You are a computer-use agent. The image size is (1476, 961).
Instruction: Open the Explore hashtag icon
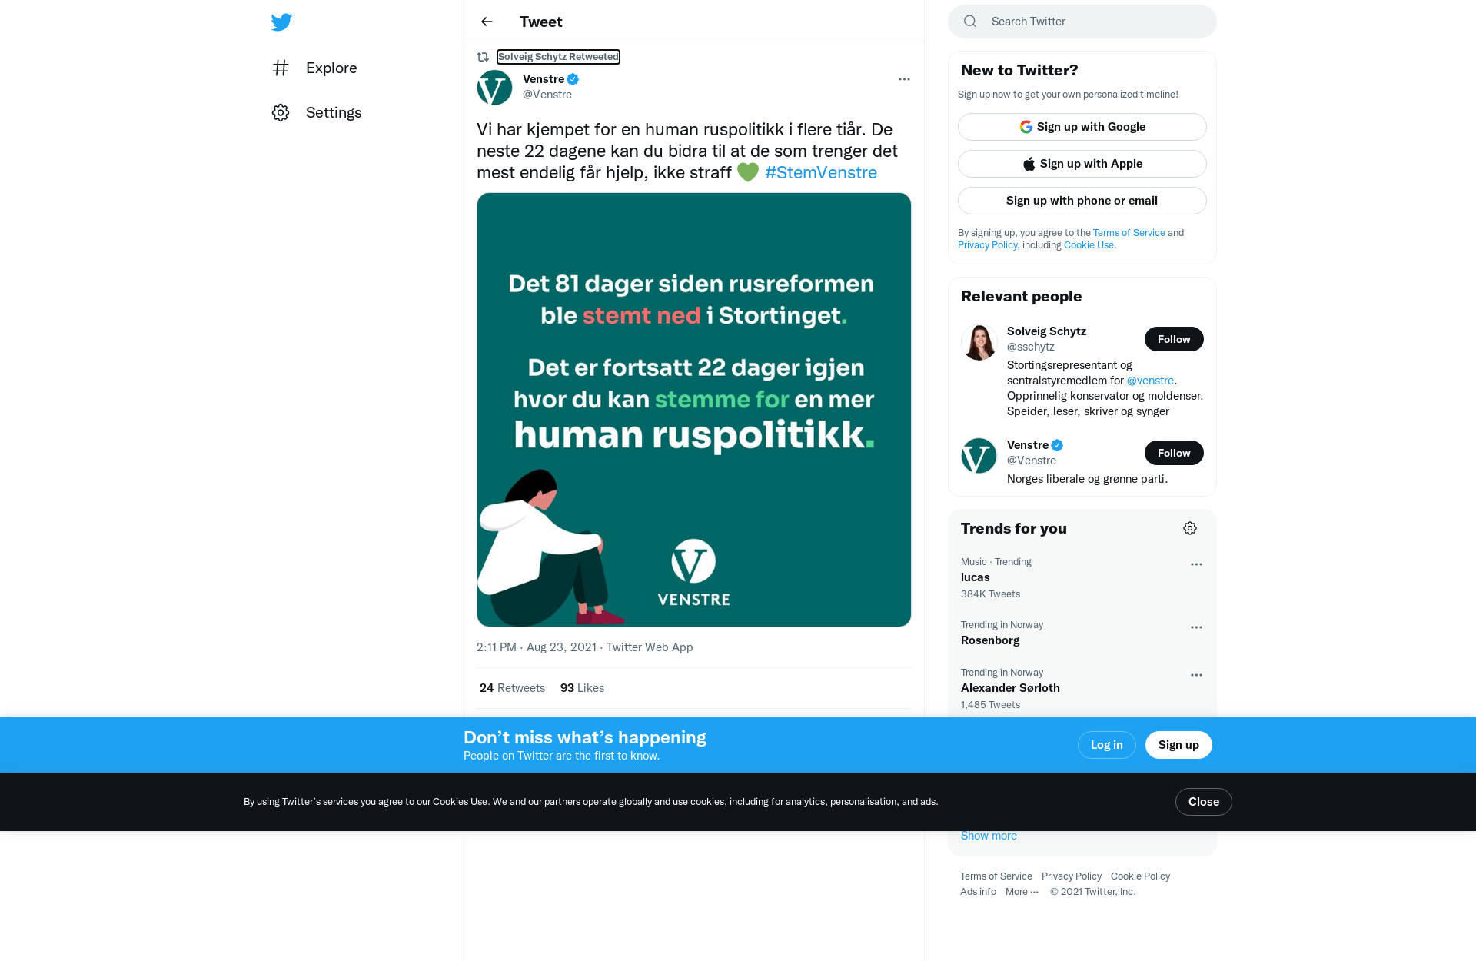click(x=281, y=68)
